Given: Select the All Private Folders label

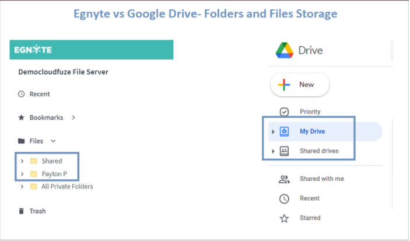Looking at the screenshot, I should (67, 186).
